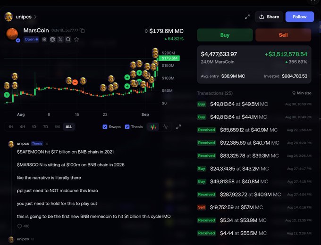This screenshot has height=245, width=321.
Task: Click the $179.6M price label on chart
Action: [x=169, y=58]
